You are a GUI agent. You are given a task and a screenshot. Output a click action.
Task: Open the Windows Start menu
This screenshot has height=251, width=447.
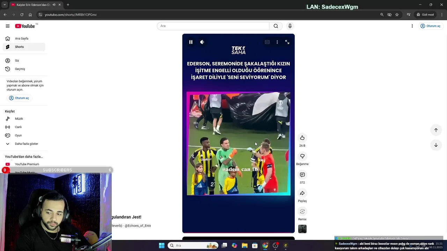[x=162, y=245]
